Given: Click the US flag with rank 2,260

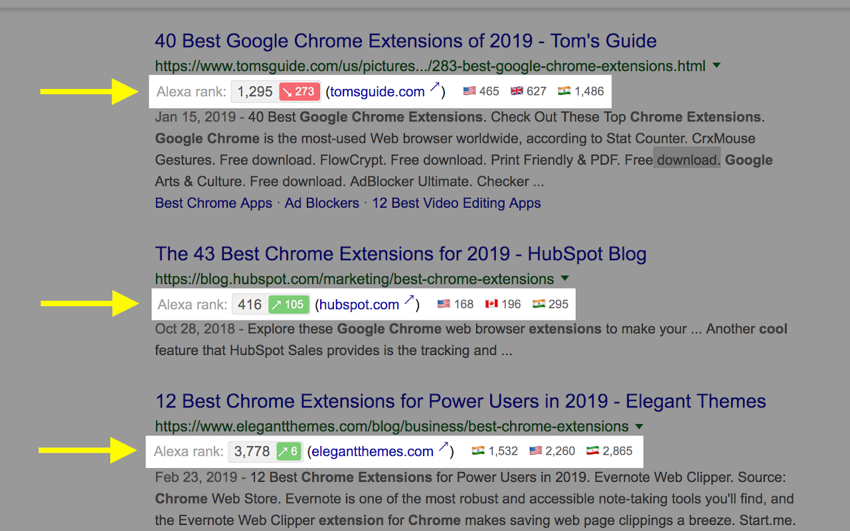Looking at the screenshot, I should (x=535, y=451).
